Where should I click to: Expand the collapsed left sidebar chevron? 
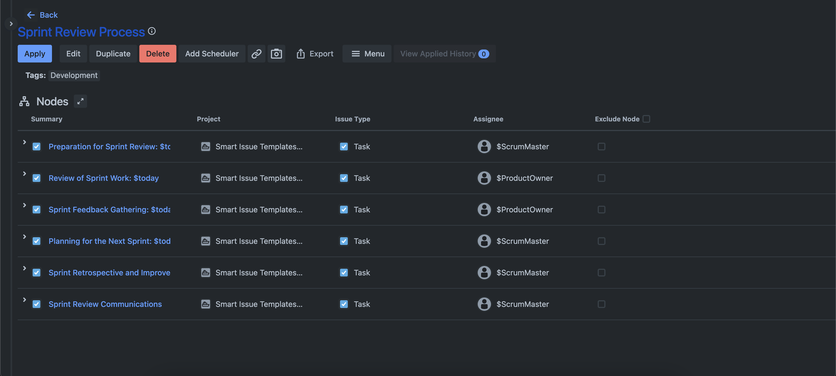click(x=11, y=24)
